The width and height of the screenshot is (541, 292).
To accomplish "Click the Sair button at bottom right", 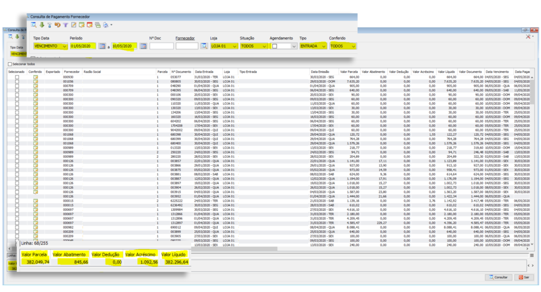I will (x=524, y=277).
